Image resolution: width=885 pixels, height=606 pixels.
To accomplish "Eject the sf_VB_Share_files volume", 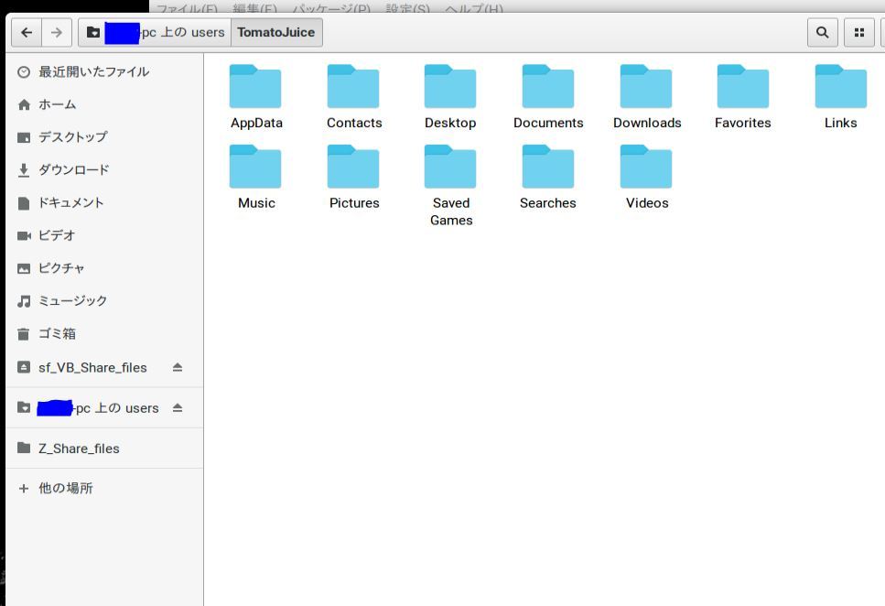I will (178, 368).
